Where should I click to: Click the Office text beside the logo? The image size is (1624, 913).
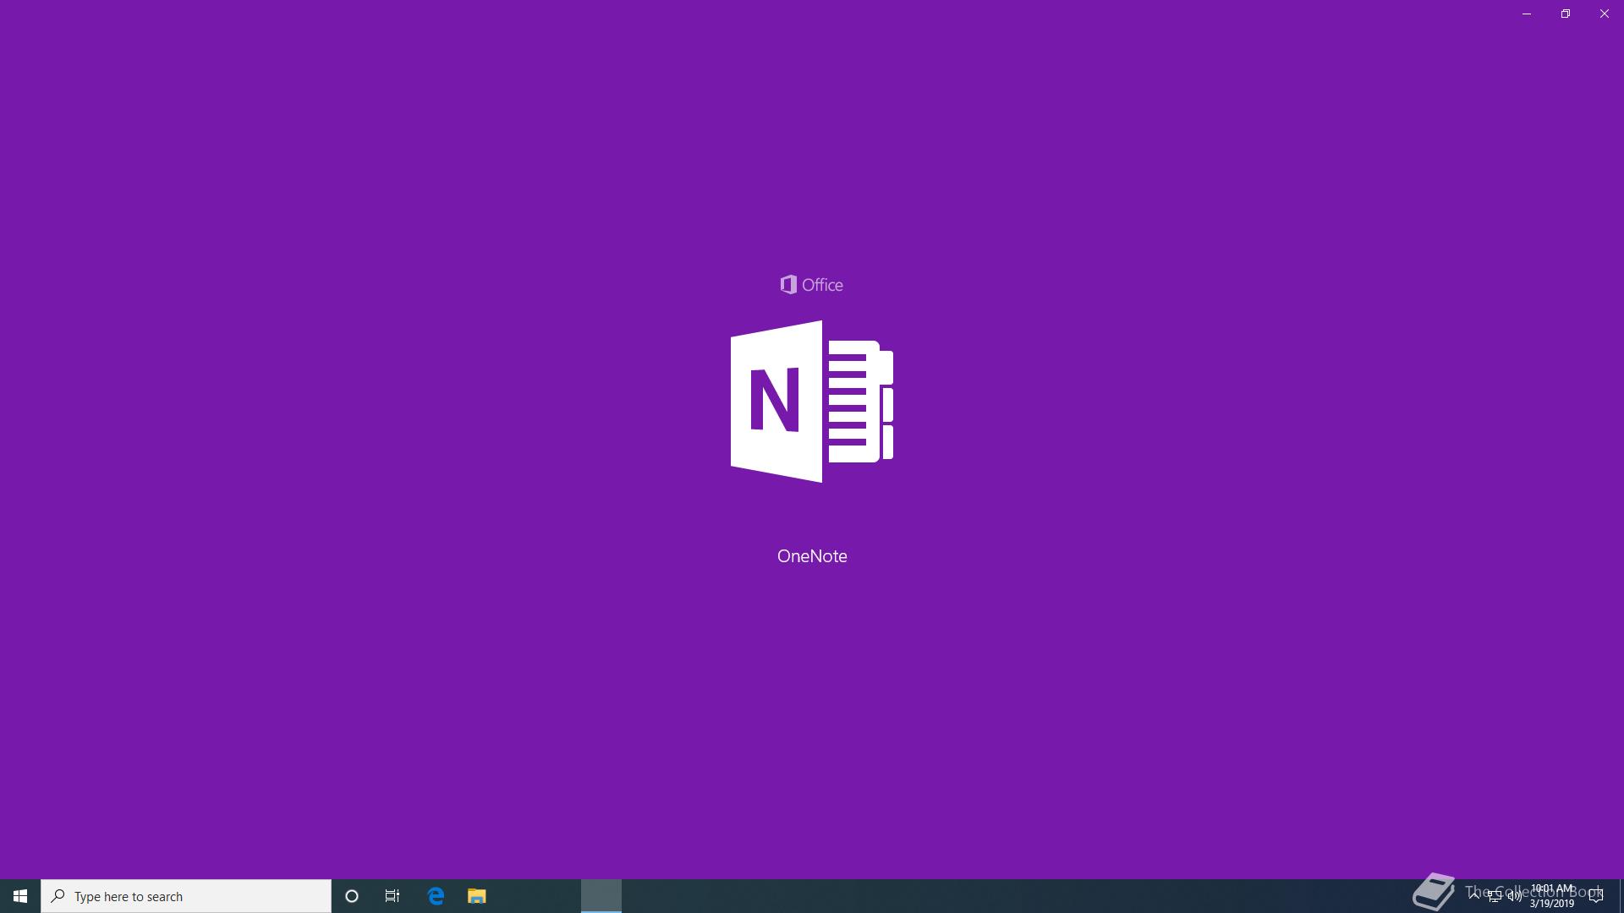(822, 285)
